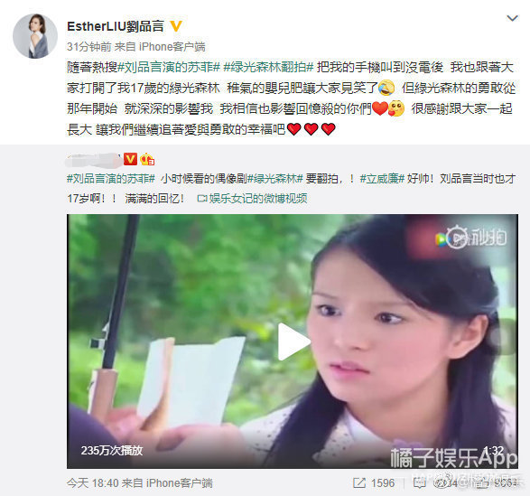Click the repost icon beside 1596
Image resolution: width=530 pixels, height=496 pixels.
(x=359, y=482)
